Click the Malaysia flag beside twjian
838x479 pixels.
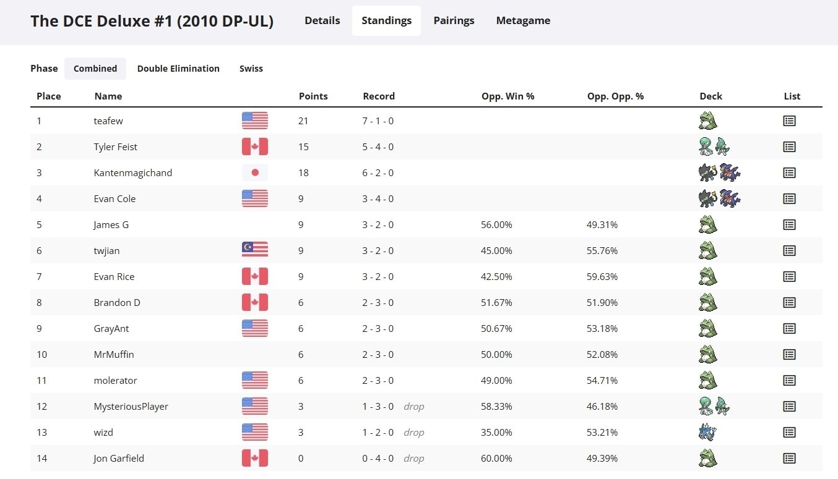click(x=254, y=251)
